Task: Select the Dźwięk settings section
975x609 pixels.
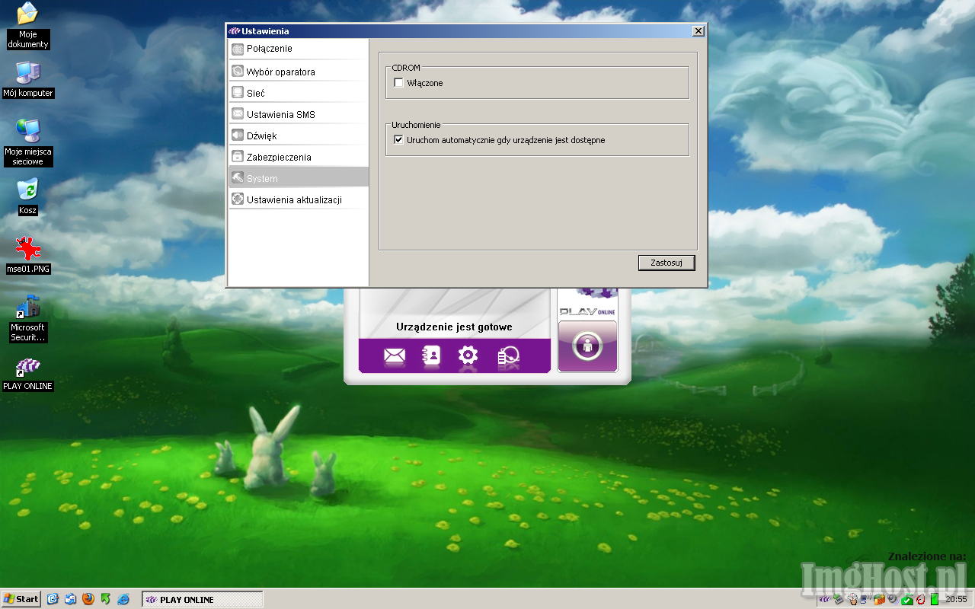Action: tap(298, 136)
